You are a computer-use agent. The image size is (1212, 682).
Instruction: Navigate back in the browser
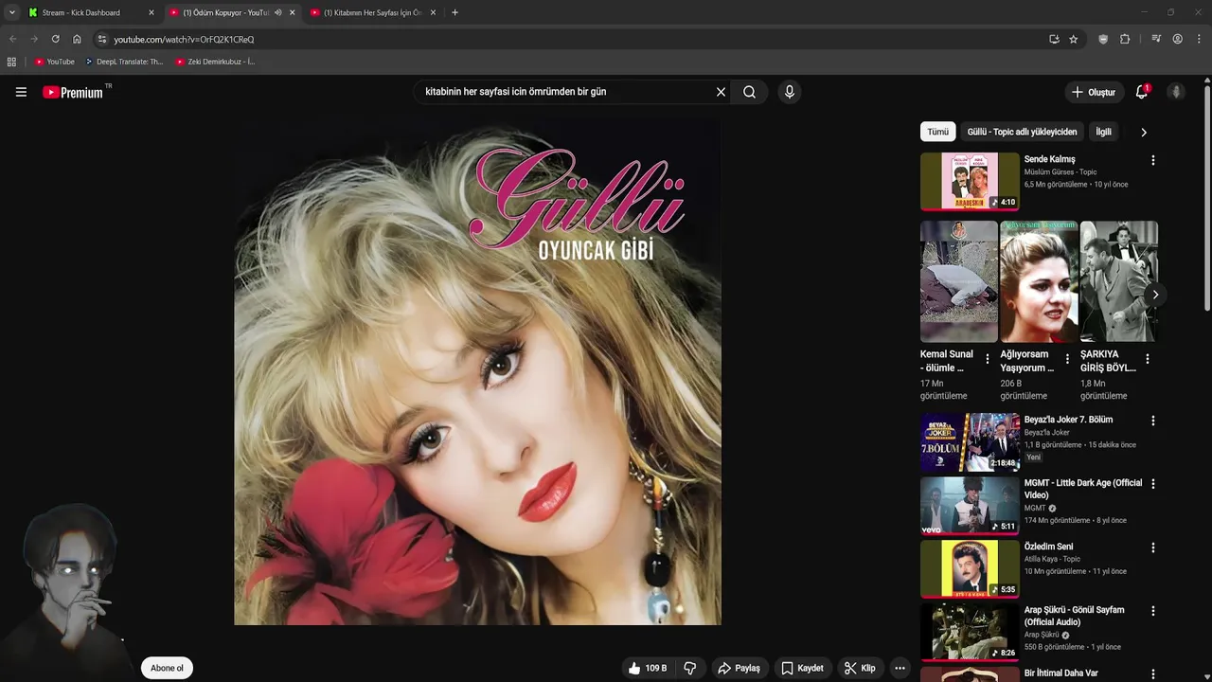pos(12,39)
